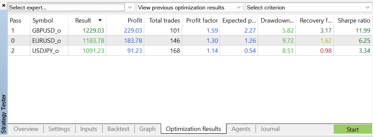The height and width of the screenshot is (137, 373).
Task: Open the Select criterion dropdown
Action: click(368, 7)
